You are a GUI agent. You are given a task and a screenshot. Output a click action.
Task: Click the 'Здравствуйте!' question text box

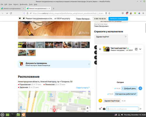click(x=111, y=39)
